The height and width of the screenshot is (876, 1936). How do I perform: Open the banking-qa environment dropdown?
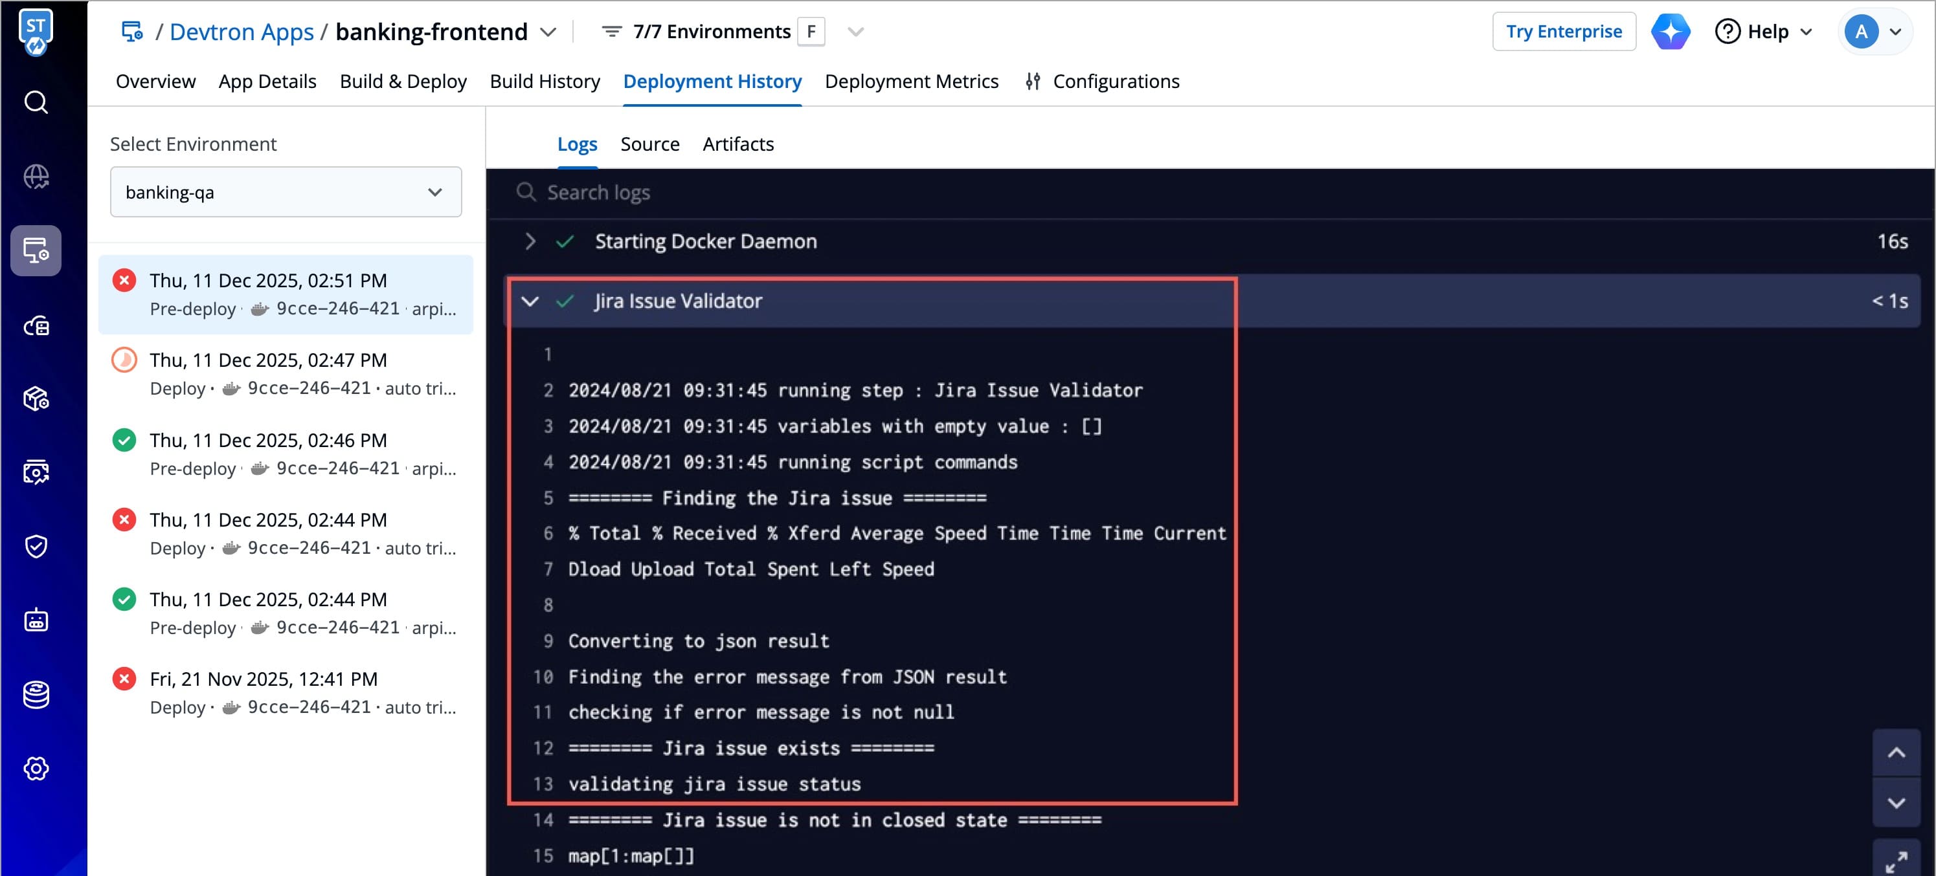[x=286, y=192]
